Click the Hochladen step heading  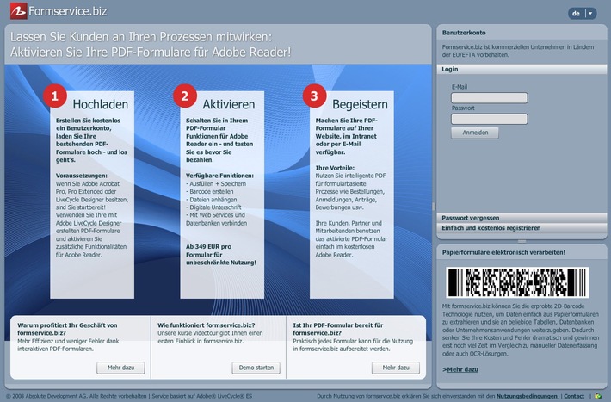(100, 104)
